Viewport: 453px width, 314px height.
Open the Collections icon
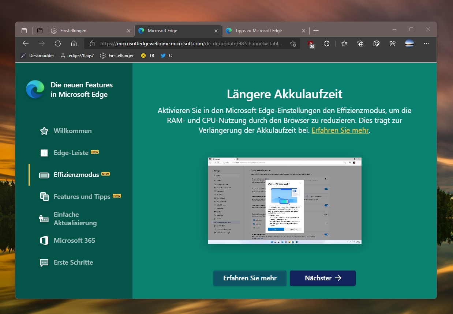click(360, 43)
